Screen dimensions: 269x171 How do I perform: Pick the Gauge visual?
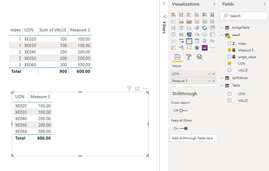click(x=197, y=34)
